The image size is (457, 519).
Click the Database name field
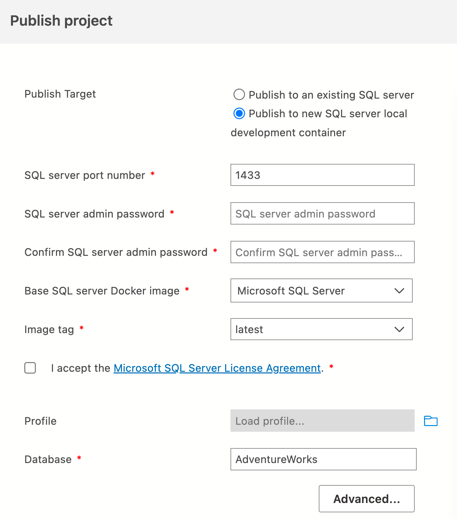pos(323,459)
